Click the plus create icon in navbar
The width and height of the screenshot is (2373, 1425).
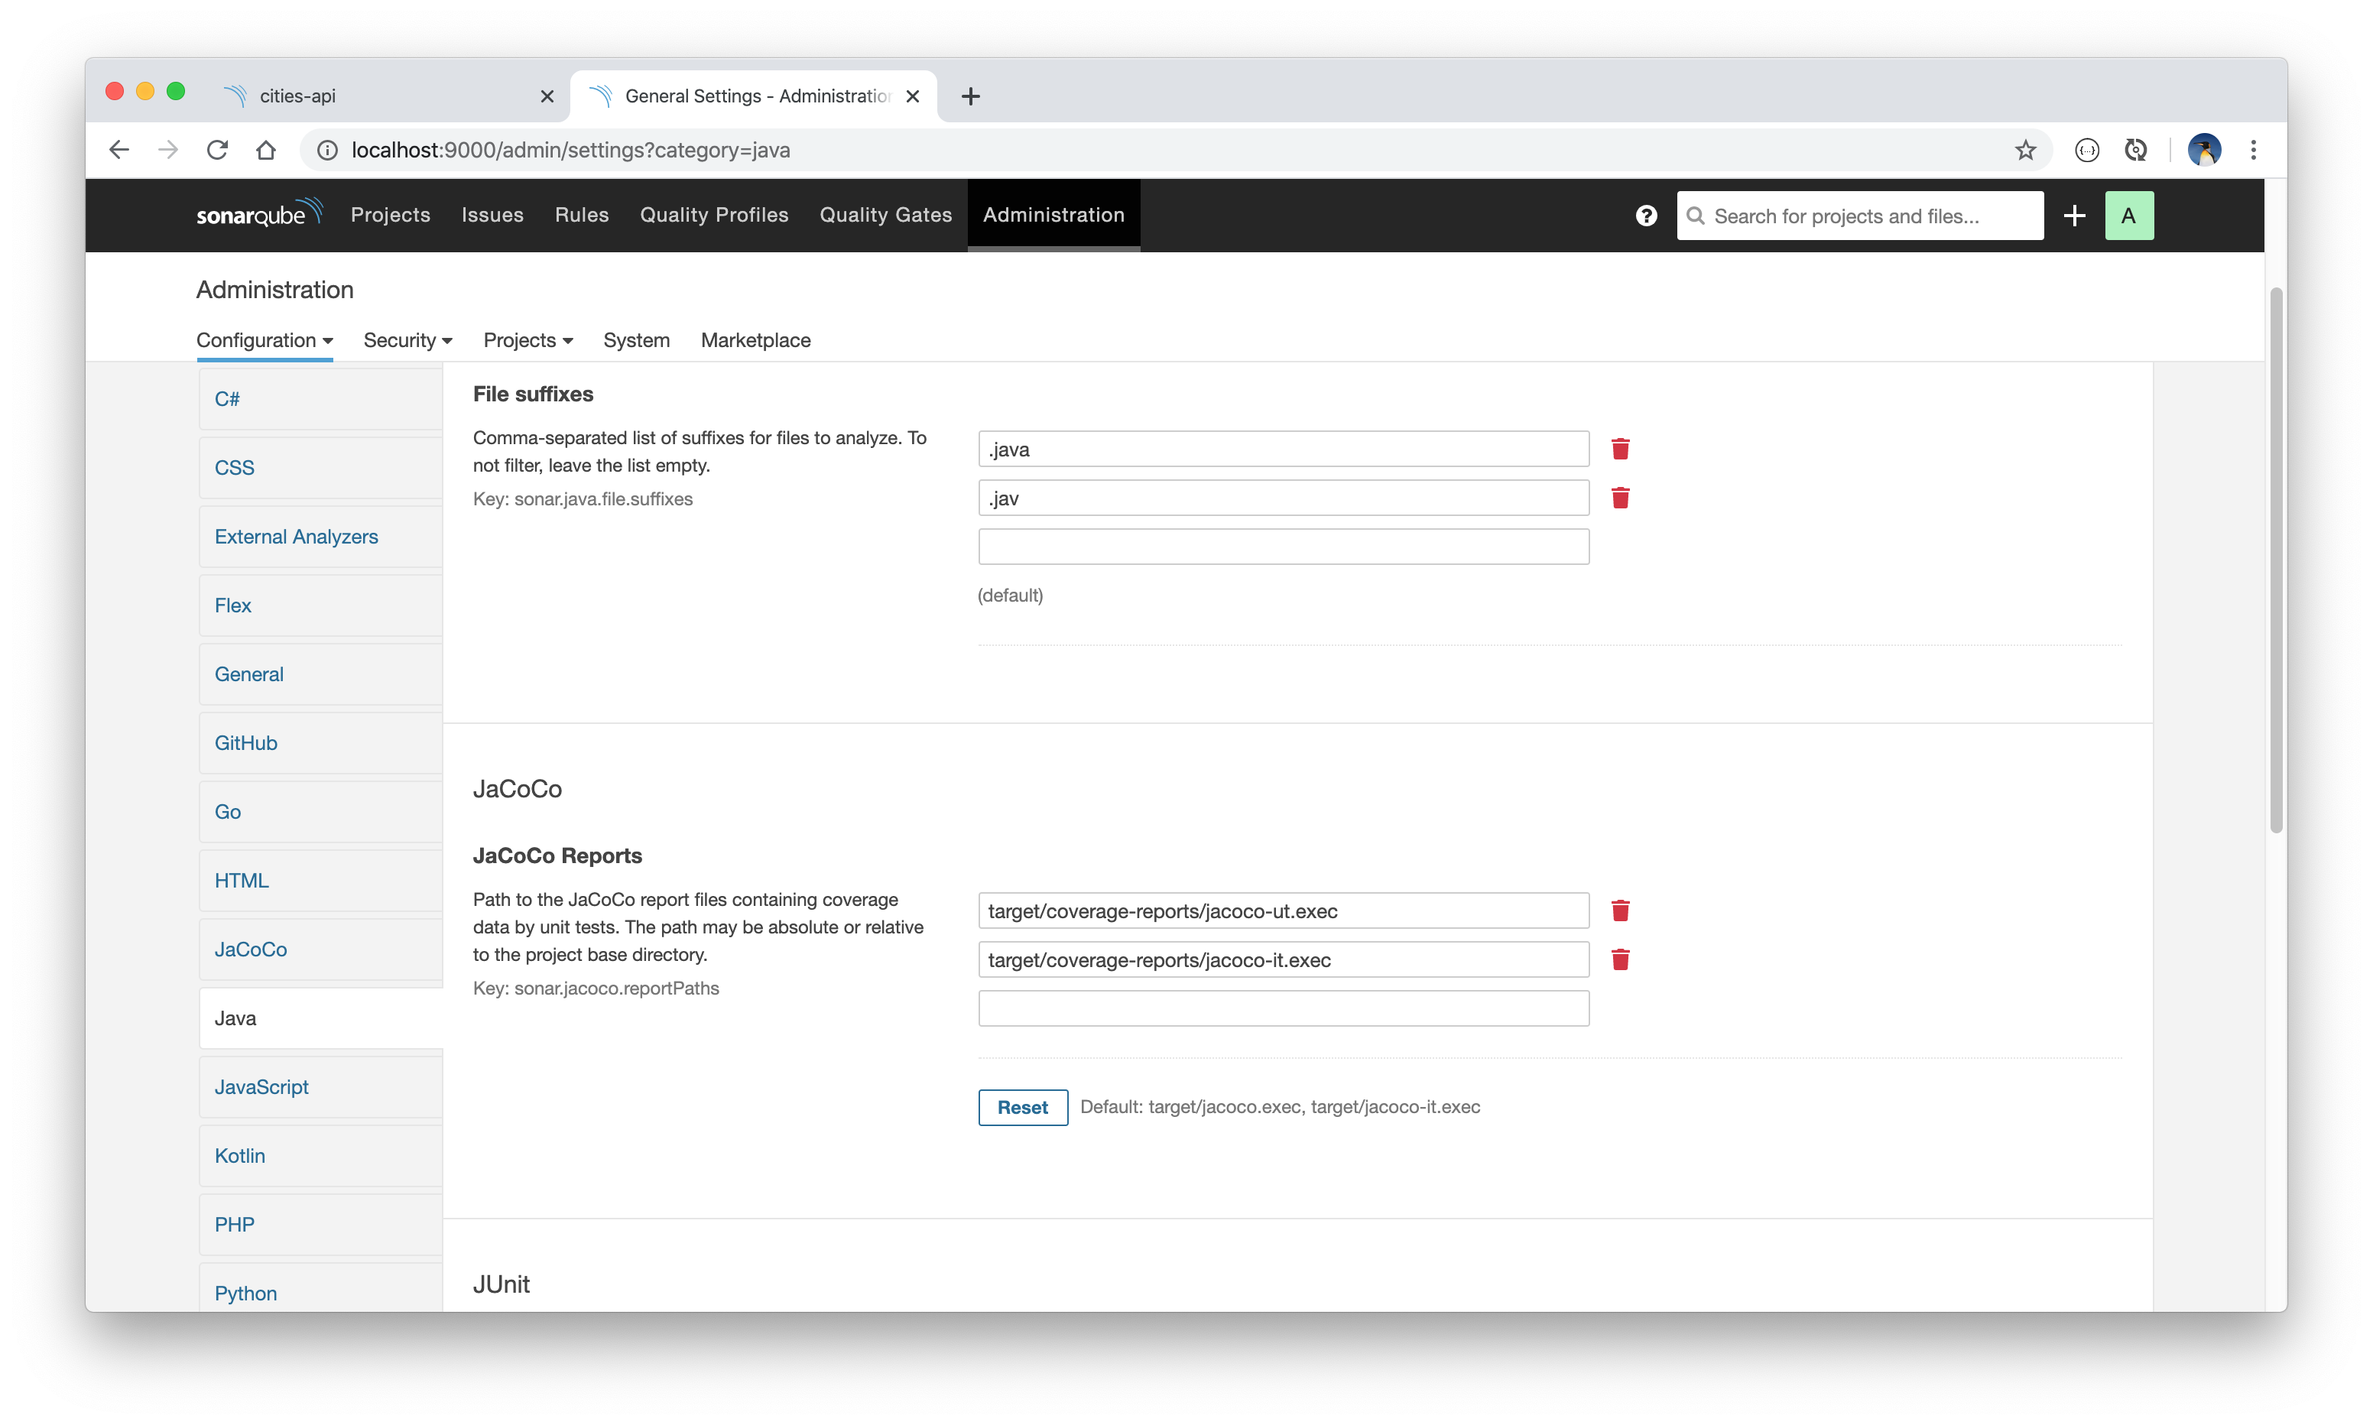2073,216
